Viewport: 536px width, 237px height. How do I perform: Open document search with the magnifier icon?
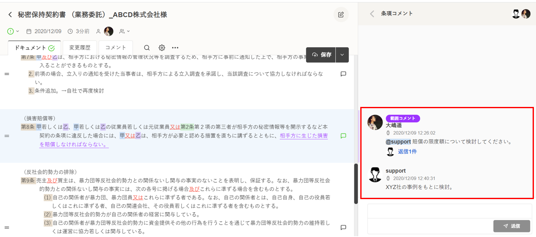pos(147,48)
